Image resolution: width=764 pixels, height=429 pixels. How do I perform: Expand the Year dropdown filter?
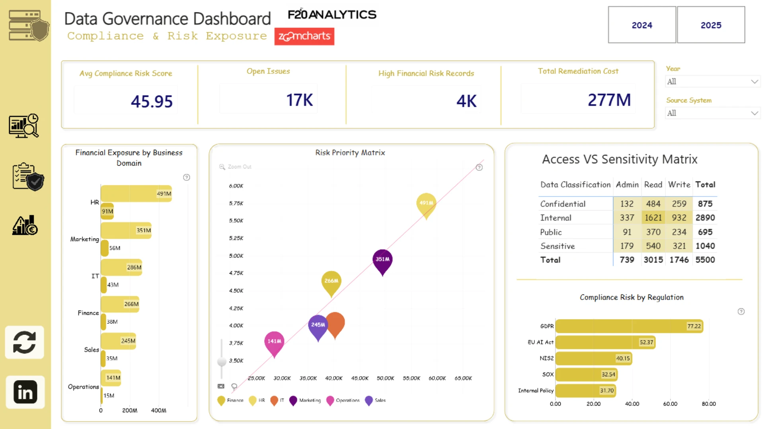712,81
